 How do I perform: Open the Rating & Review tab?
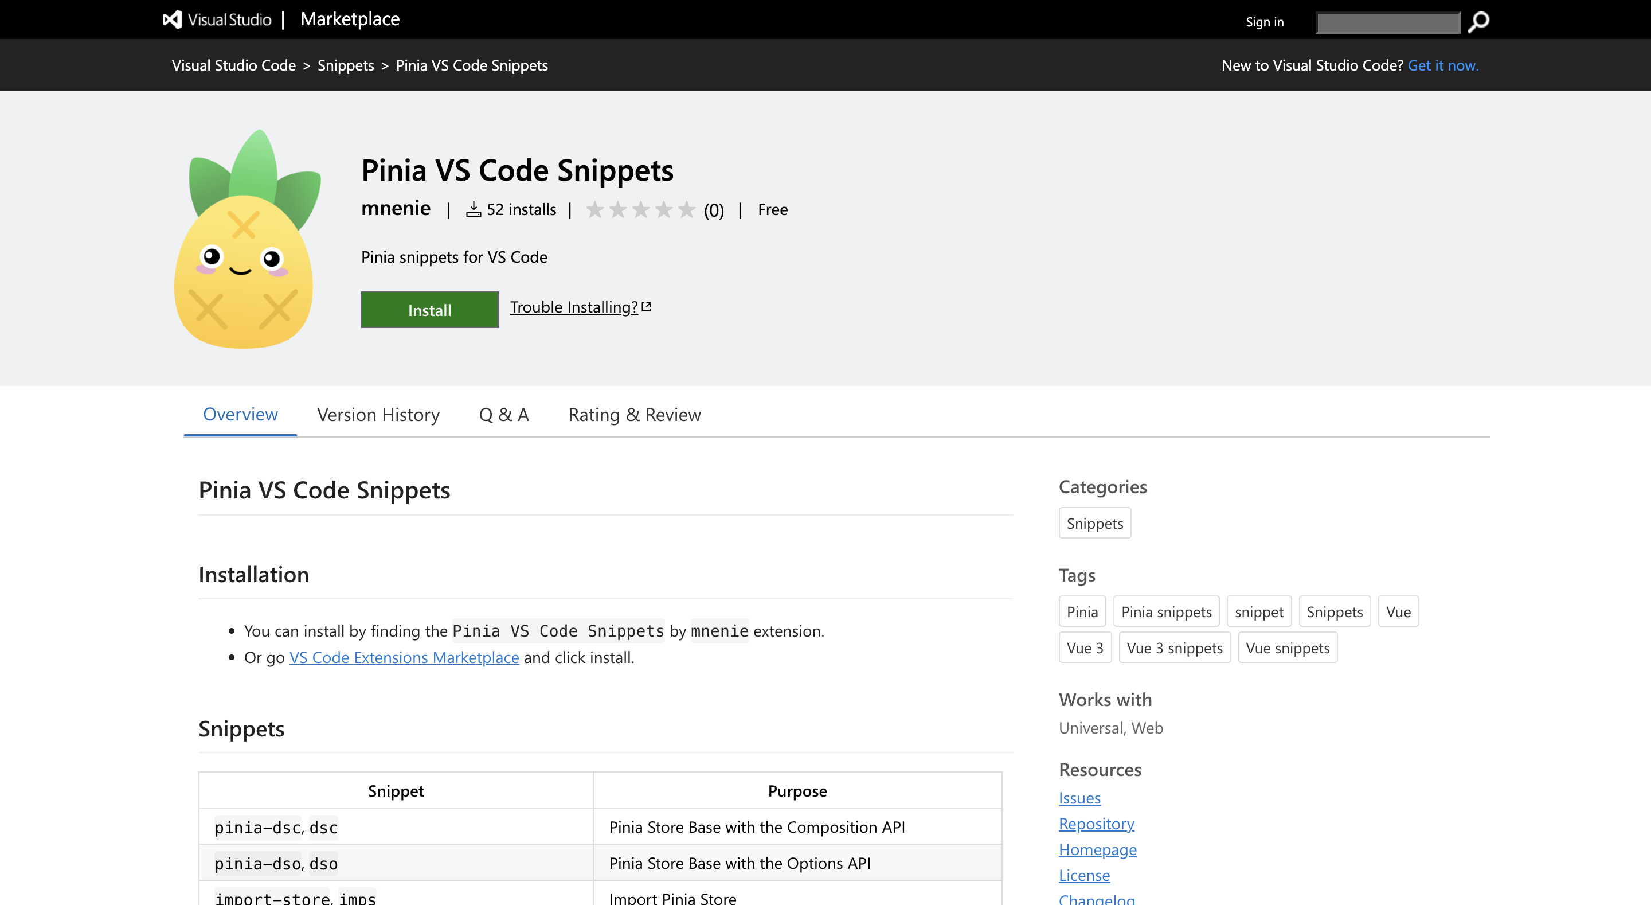tap(635, 415)
